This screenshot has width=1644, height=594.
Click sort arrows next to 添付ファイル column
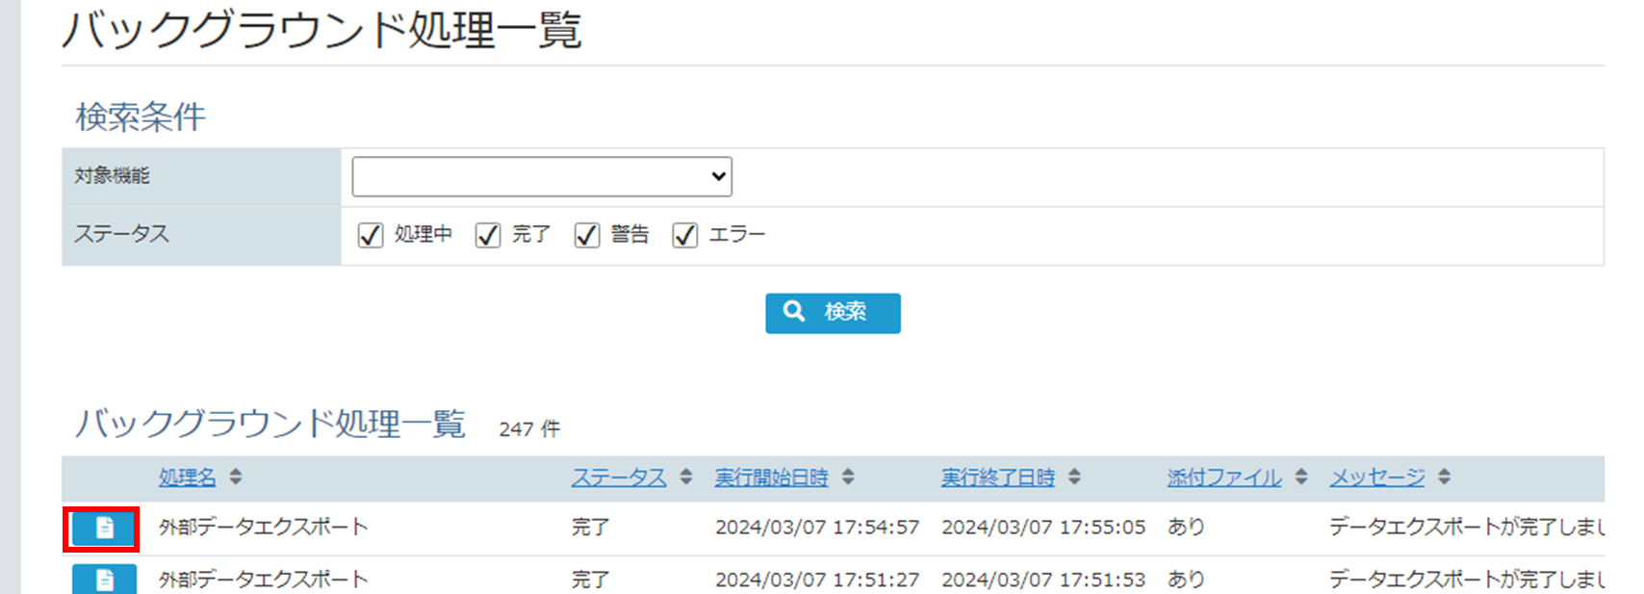(x=1301, y=477)
